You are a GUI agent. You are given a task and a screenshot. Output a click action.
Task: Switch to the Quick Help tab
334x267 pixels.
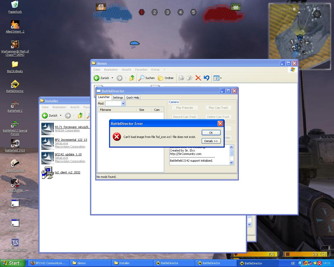tap(133, 97)
